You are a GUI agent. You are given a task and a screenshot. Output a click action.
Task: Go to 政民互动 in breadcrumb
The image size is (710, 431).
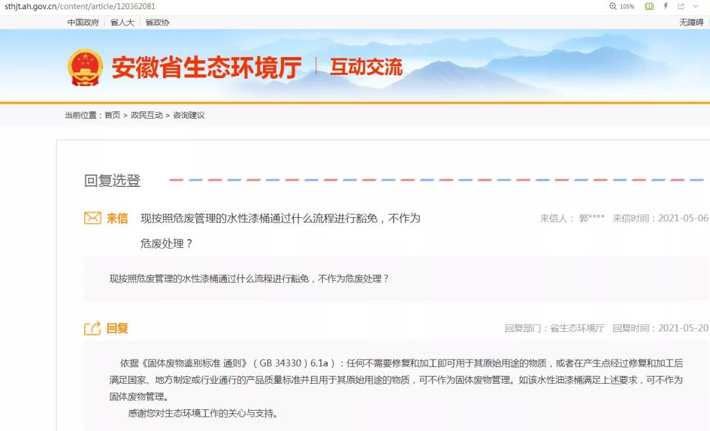click(x=147, y=115)
